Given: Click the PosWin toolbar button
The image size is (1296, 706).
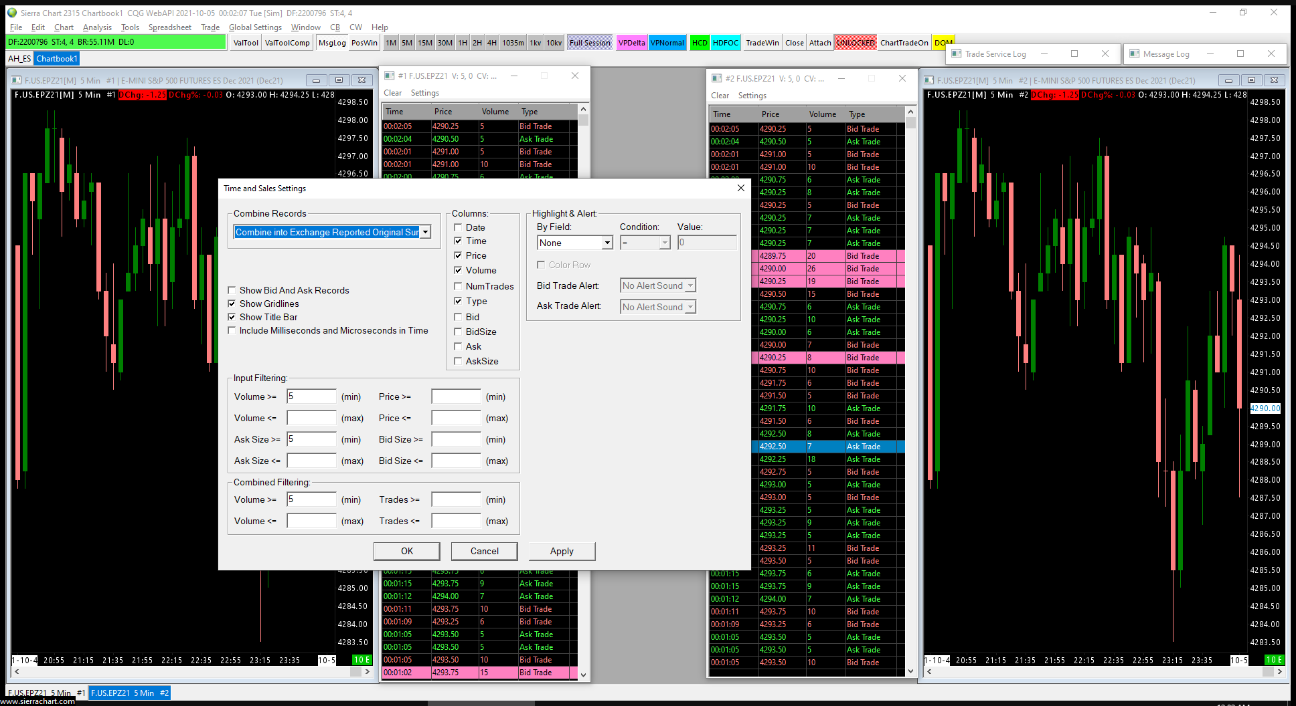Looking at the screenshot, I should click(x=364, y=43).
